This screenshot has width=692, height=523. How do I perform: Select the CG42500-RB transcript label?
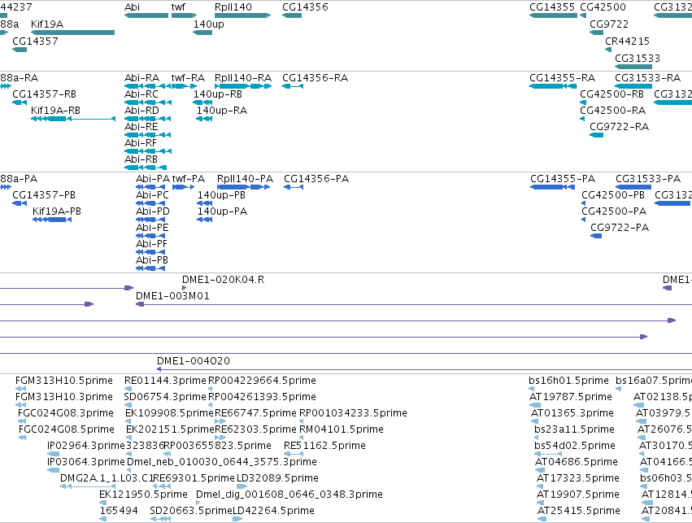pyautogui.click(x=611, y=94)
